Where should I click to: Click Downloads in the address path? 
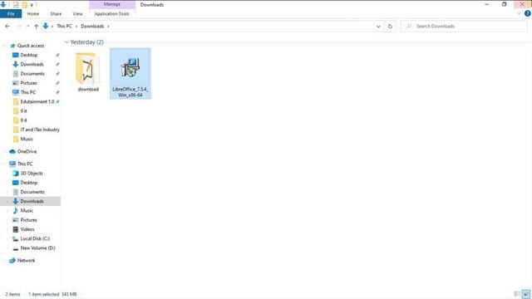coord(92,26)
